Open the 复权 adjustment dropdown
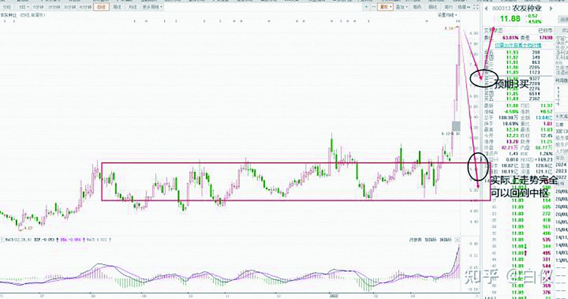 point(385,7)
